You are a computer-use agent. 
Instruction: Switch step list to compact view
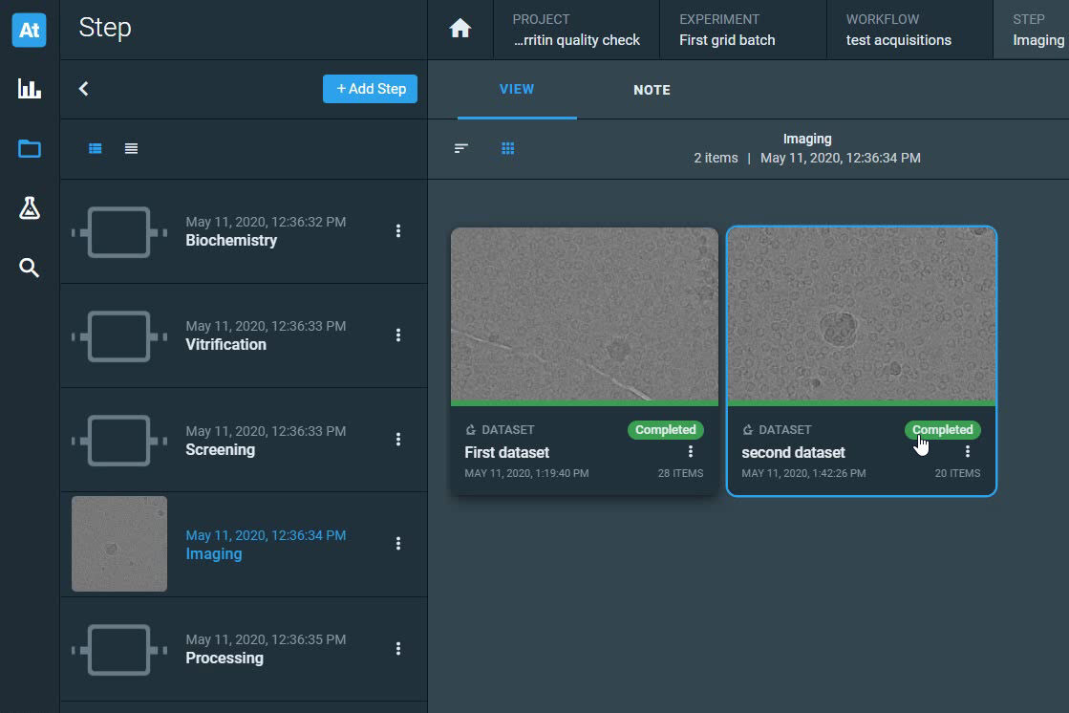click(131, 148)
